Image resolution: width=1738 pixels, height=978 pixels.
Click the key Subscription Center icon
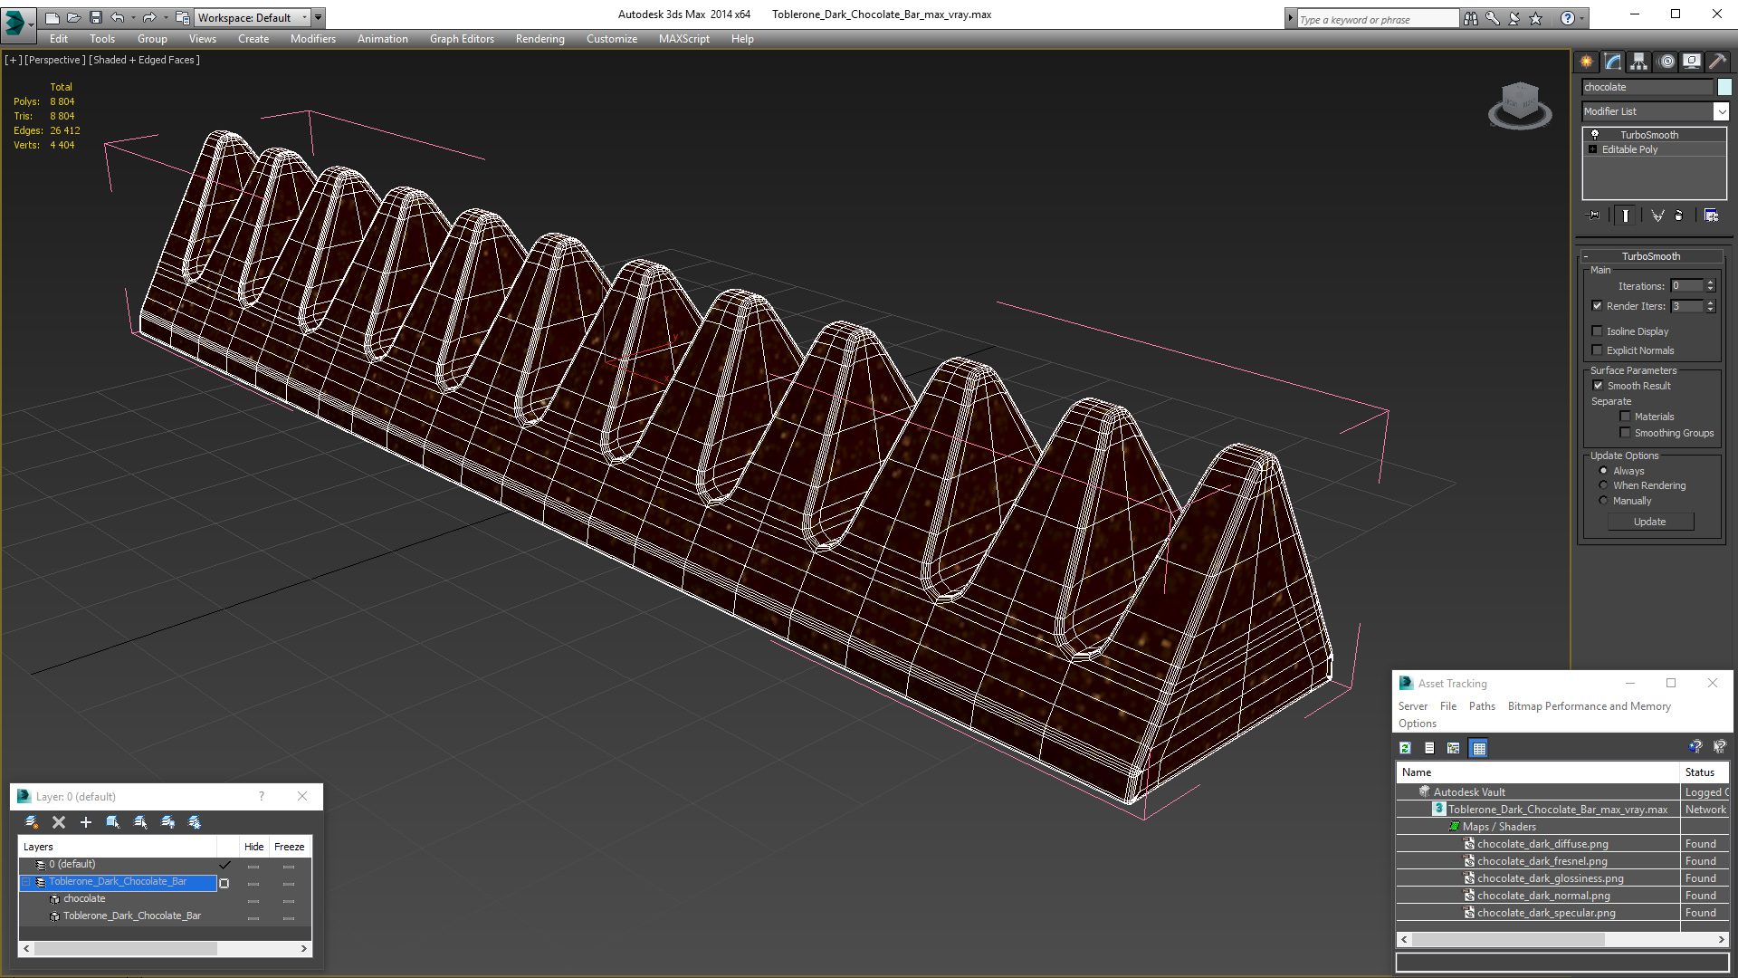(1493, 18)
